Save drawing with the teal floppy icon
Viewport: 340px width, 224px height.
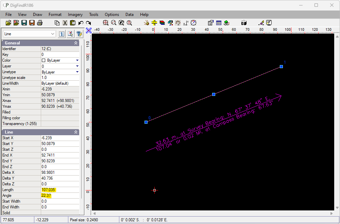(x=24, y=23)
